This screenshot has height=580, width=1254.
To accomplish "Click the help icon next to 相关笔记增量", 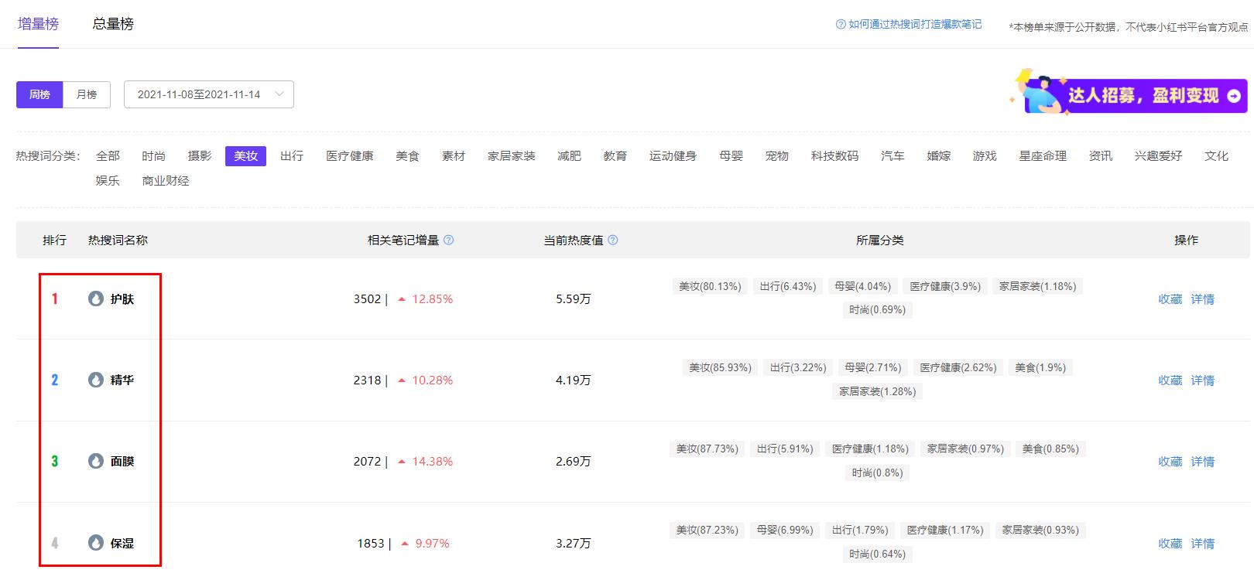I will (x=448, y=240).
